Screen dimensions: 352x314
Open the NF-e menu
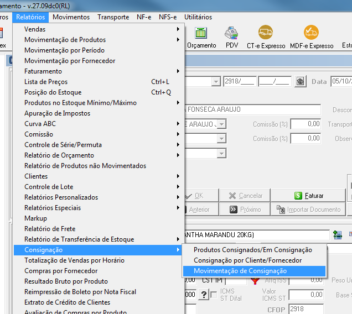point(144,17)
